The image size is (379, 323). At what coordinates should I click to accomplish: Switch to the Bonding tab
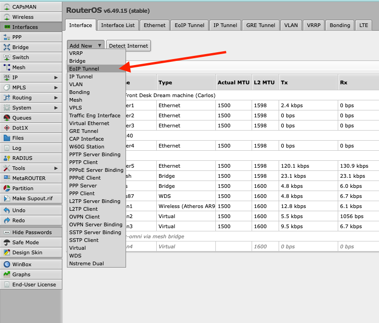tap(340, 25)
